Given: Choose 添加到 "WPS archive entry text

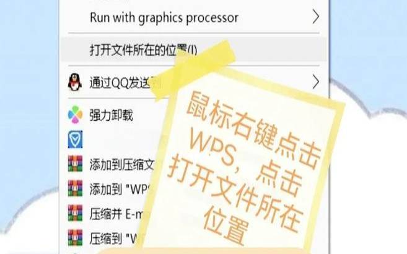Looking at the screenshot, I should coord(119,189).
